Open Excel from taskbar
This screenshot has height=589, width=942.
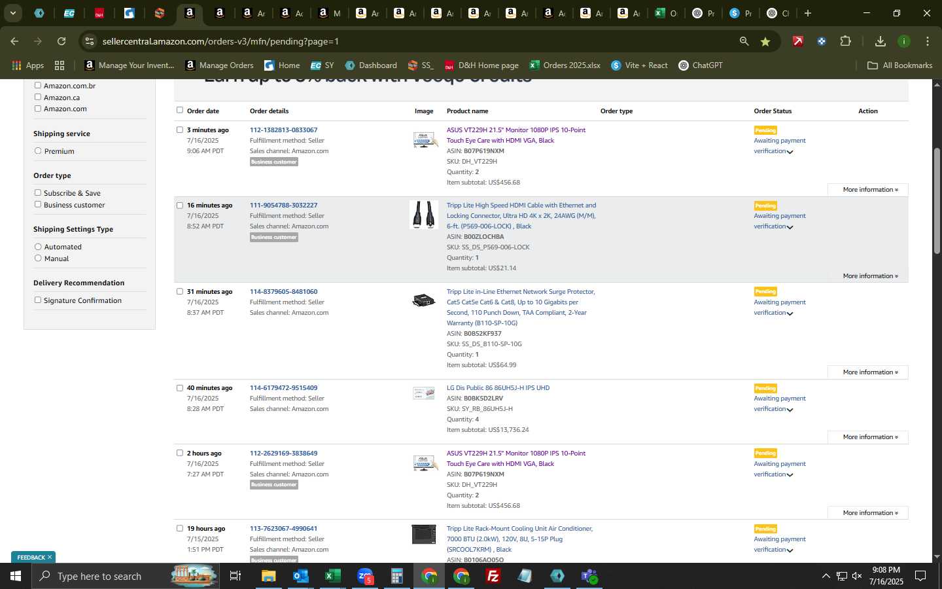click(x=332, y=576)
